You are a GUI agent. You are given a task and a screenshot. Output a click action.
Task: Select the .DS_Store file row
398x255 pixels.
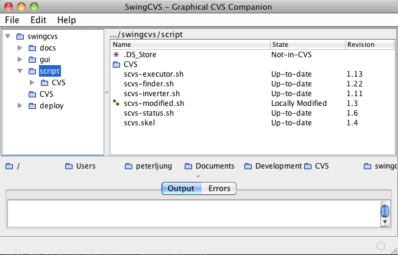(252, 55)
